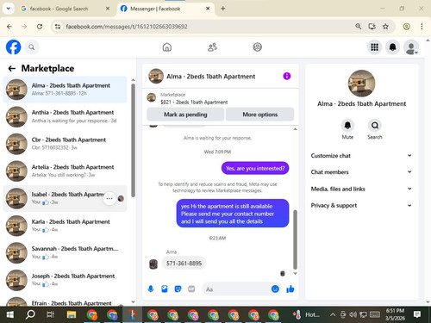Reload the page in Chrome
The width and height of the screenshot is (431, 323).
pyautogui.click(x=40, y=27)
